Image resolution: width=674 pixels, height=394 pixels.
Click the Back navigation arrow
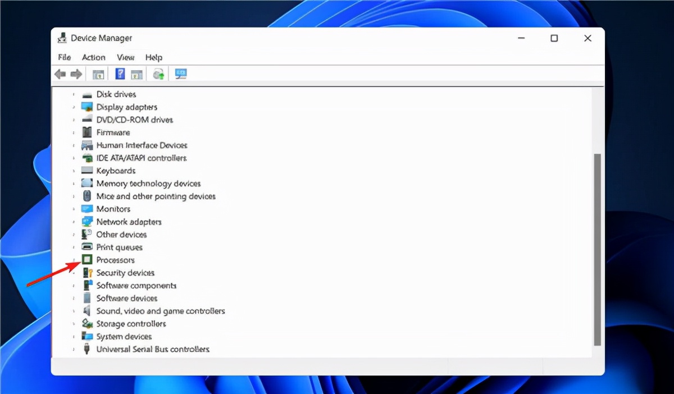pos(60,74)
